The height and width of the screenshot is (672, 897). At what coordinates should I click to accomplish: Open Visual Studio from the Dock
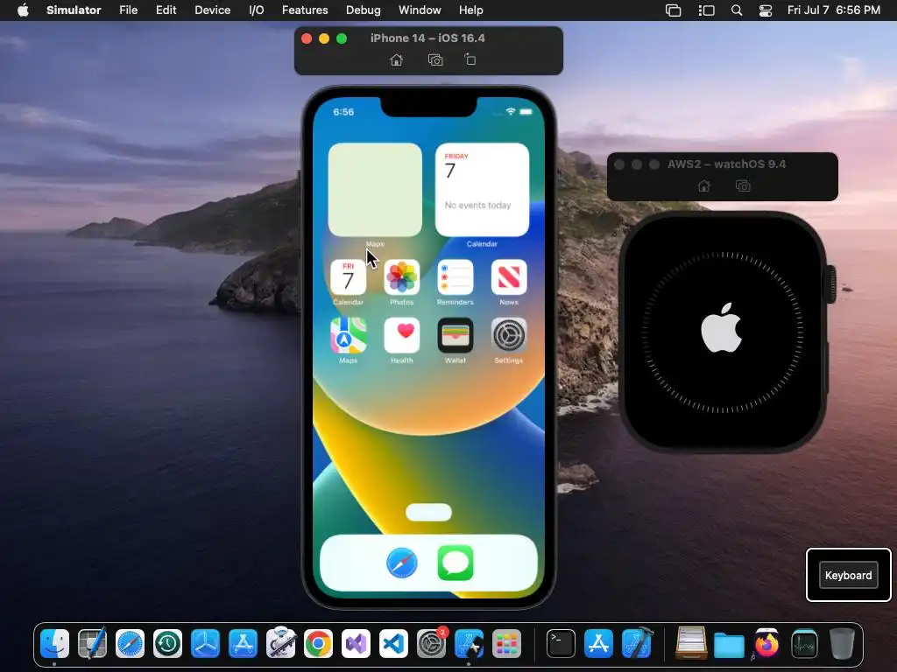point(356,644)
